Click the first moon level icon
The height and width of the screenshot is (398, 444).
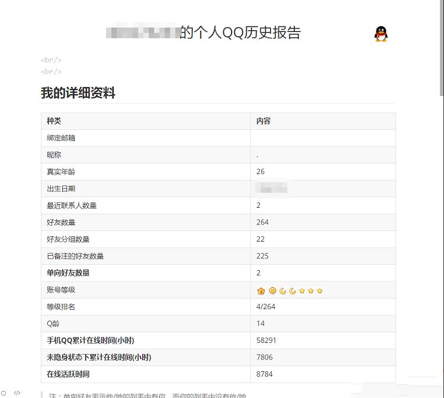pyautogui.click(x=282, y=291)
